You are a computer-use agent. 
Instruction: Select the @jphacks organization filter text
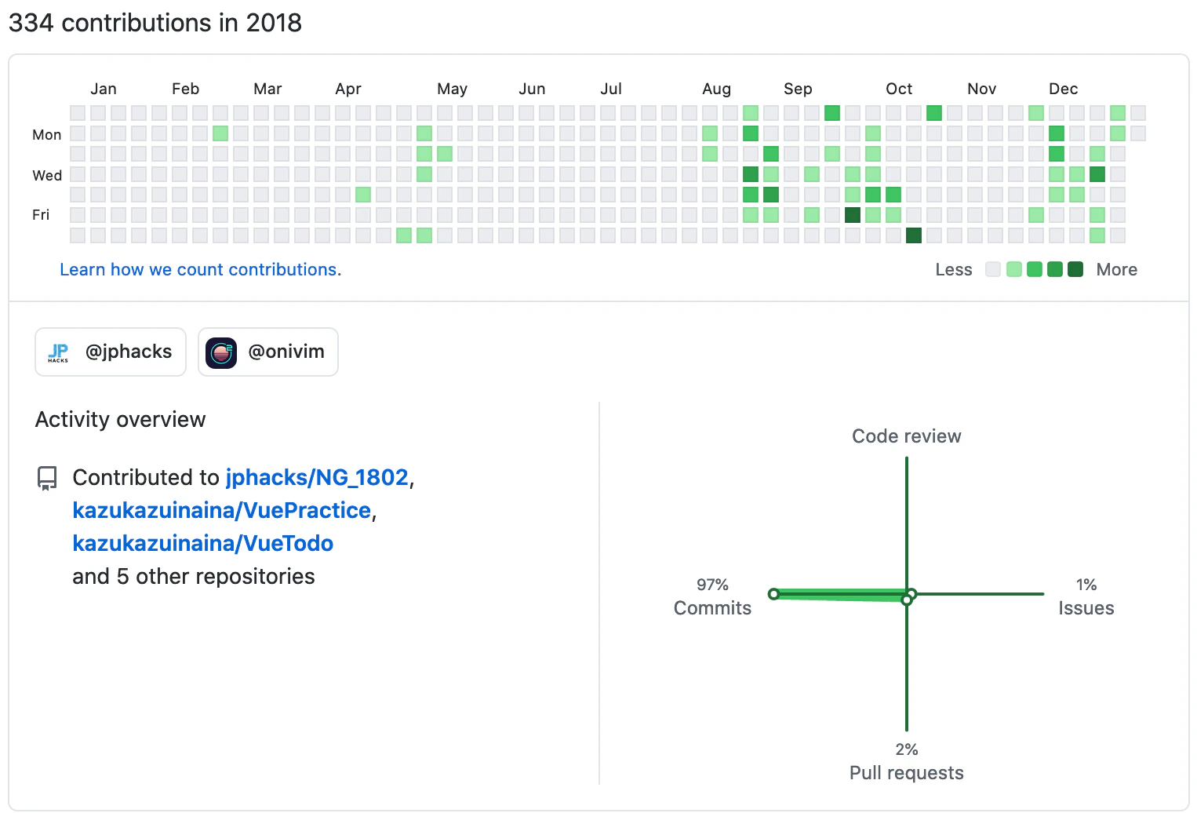129,352
